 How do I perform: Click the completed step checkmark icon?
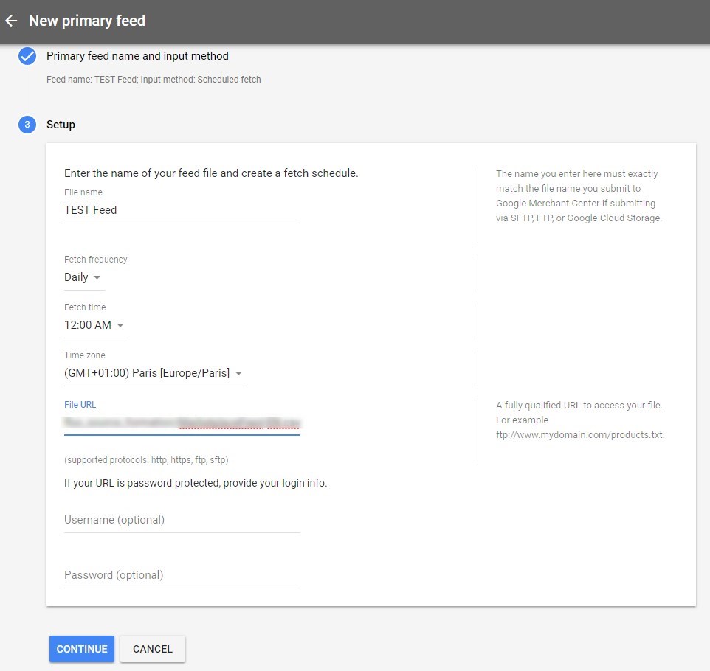click(27, 57)
